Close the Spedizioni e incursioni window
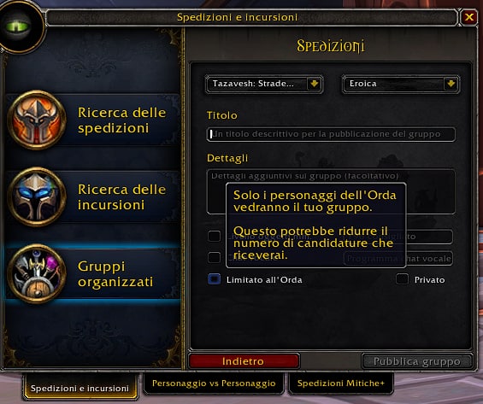 tap(468, 17)
